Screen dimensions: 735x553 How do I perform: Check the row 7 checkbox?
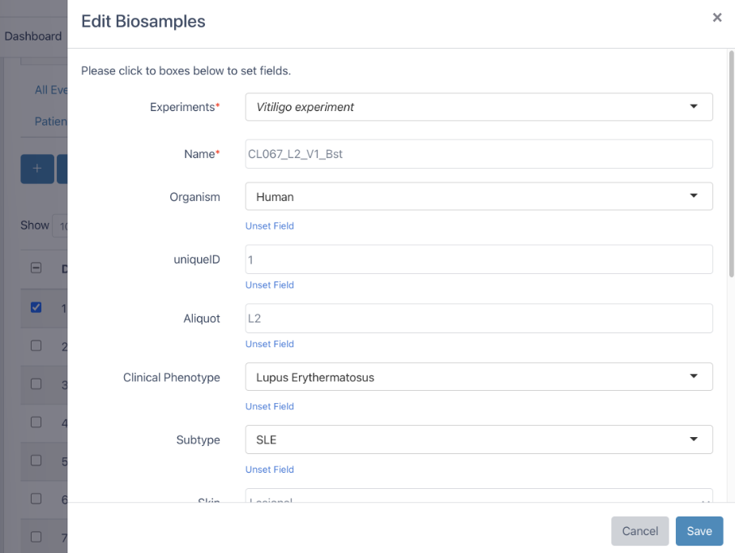pyautogui.click(x=36, y=537)
